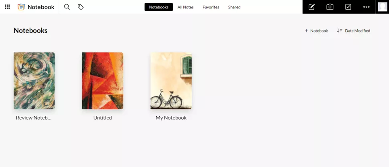
Task: Add a new notebook with + Notebook
Action: click(316, 31)
